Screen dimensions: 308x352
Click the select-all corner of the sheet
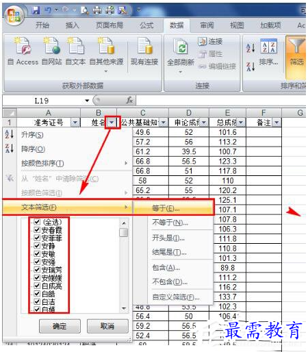point(10,113)
